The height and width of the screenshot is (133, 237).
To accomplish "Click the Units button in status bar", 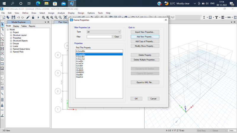I will [x=231, y=131].
